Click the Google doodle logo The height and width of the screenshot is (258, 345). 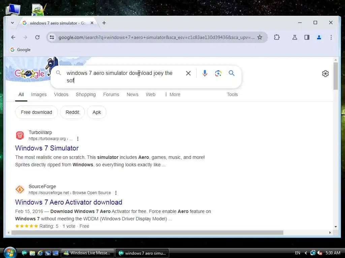[30, 74]
